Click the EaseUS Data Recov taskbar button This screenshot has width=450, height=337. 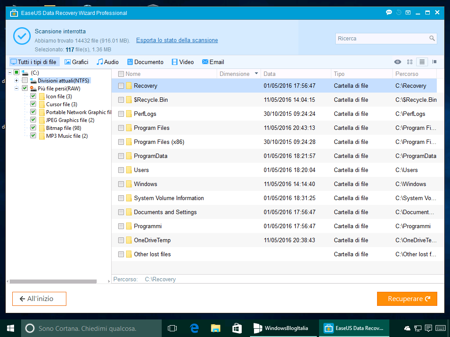coord(354,328)
